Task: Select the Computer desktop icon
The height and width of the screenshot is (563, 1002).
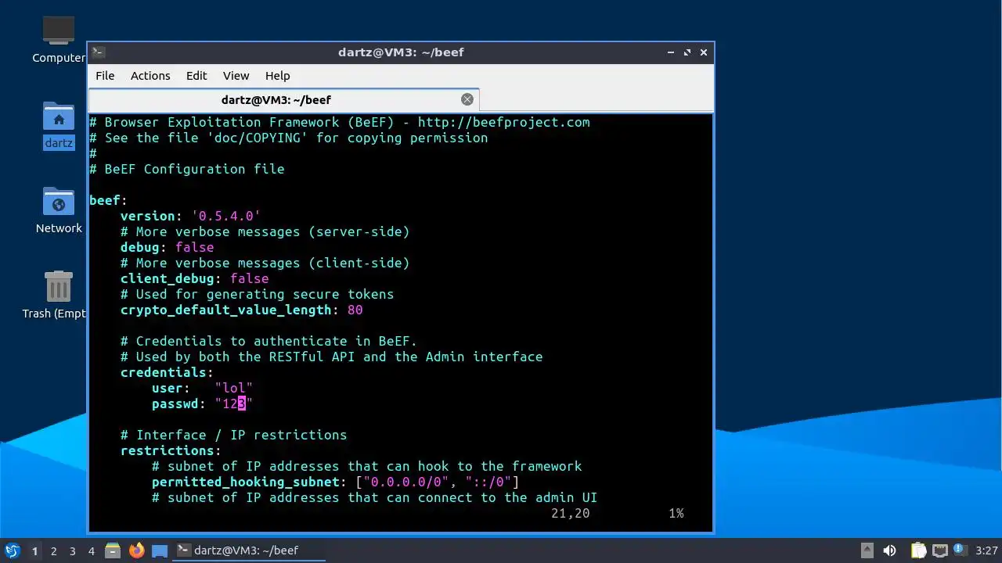Action: point(59,39)
